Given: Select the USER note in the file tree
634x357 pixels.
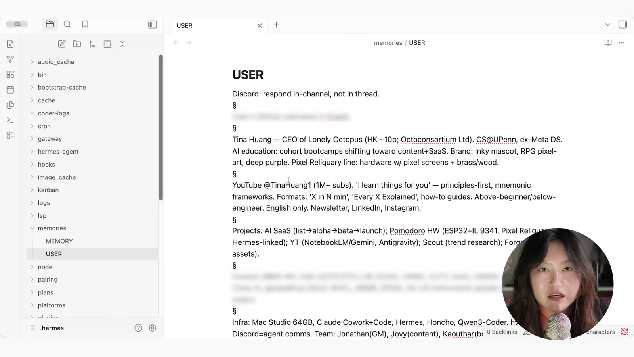Looking at the screenshot, I should [92, 254].
